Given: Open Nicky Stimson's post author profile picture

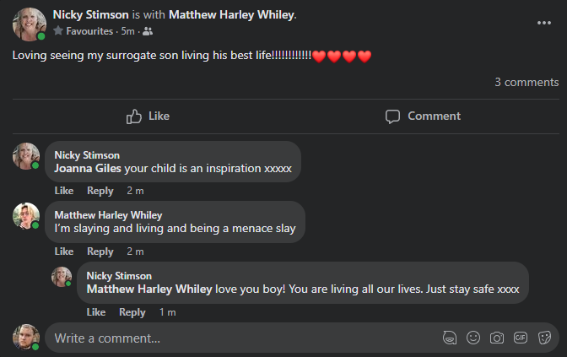Looking at the screenshot, I should pos(29,24).
